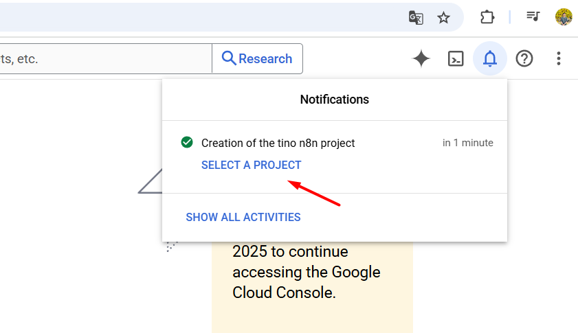The width and height of the screenshot is (578, 333).
Task: Click SHOW ALL ACTIVITIES link
Action: (x=243, y=218)
